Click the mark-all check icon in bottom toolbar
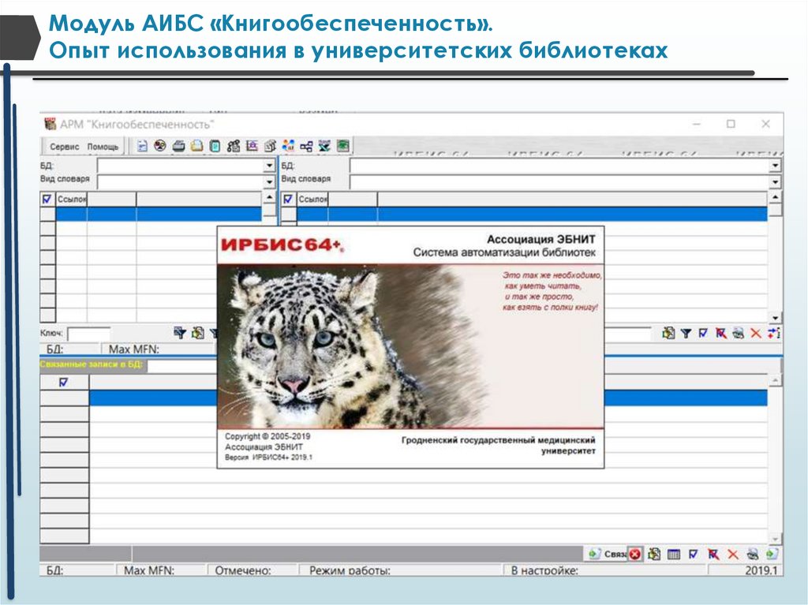This screenshot has height=605, width=808. (x=694, y=554)
